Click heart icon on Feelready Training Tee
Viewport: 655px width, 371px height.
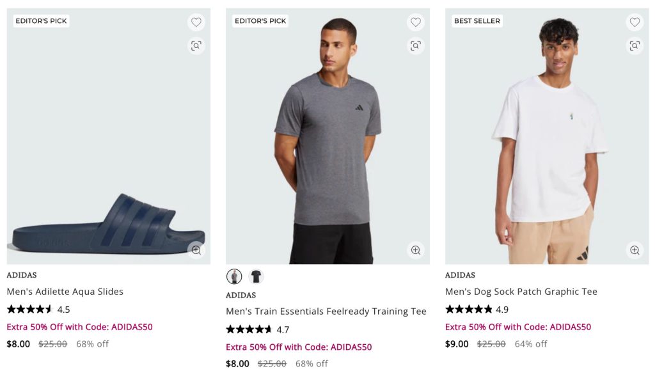point(416,22)
